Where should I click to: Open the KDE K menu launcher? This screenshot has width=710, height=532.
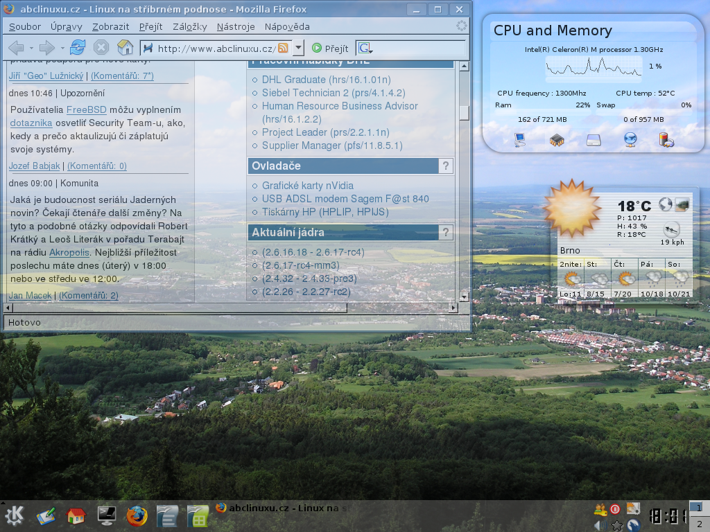click(15, 516)
